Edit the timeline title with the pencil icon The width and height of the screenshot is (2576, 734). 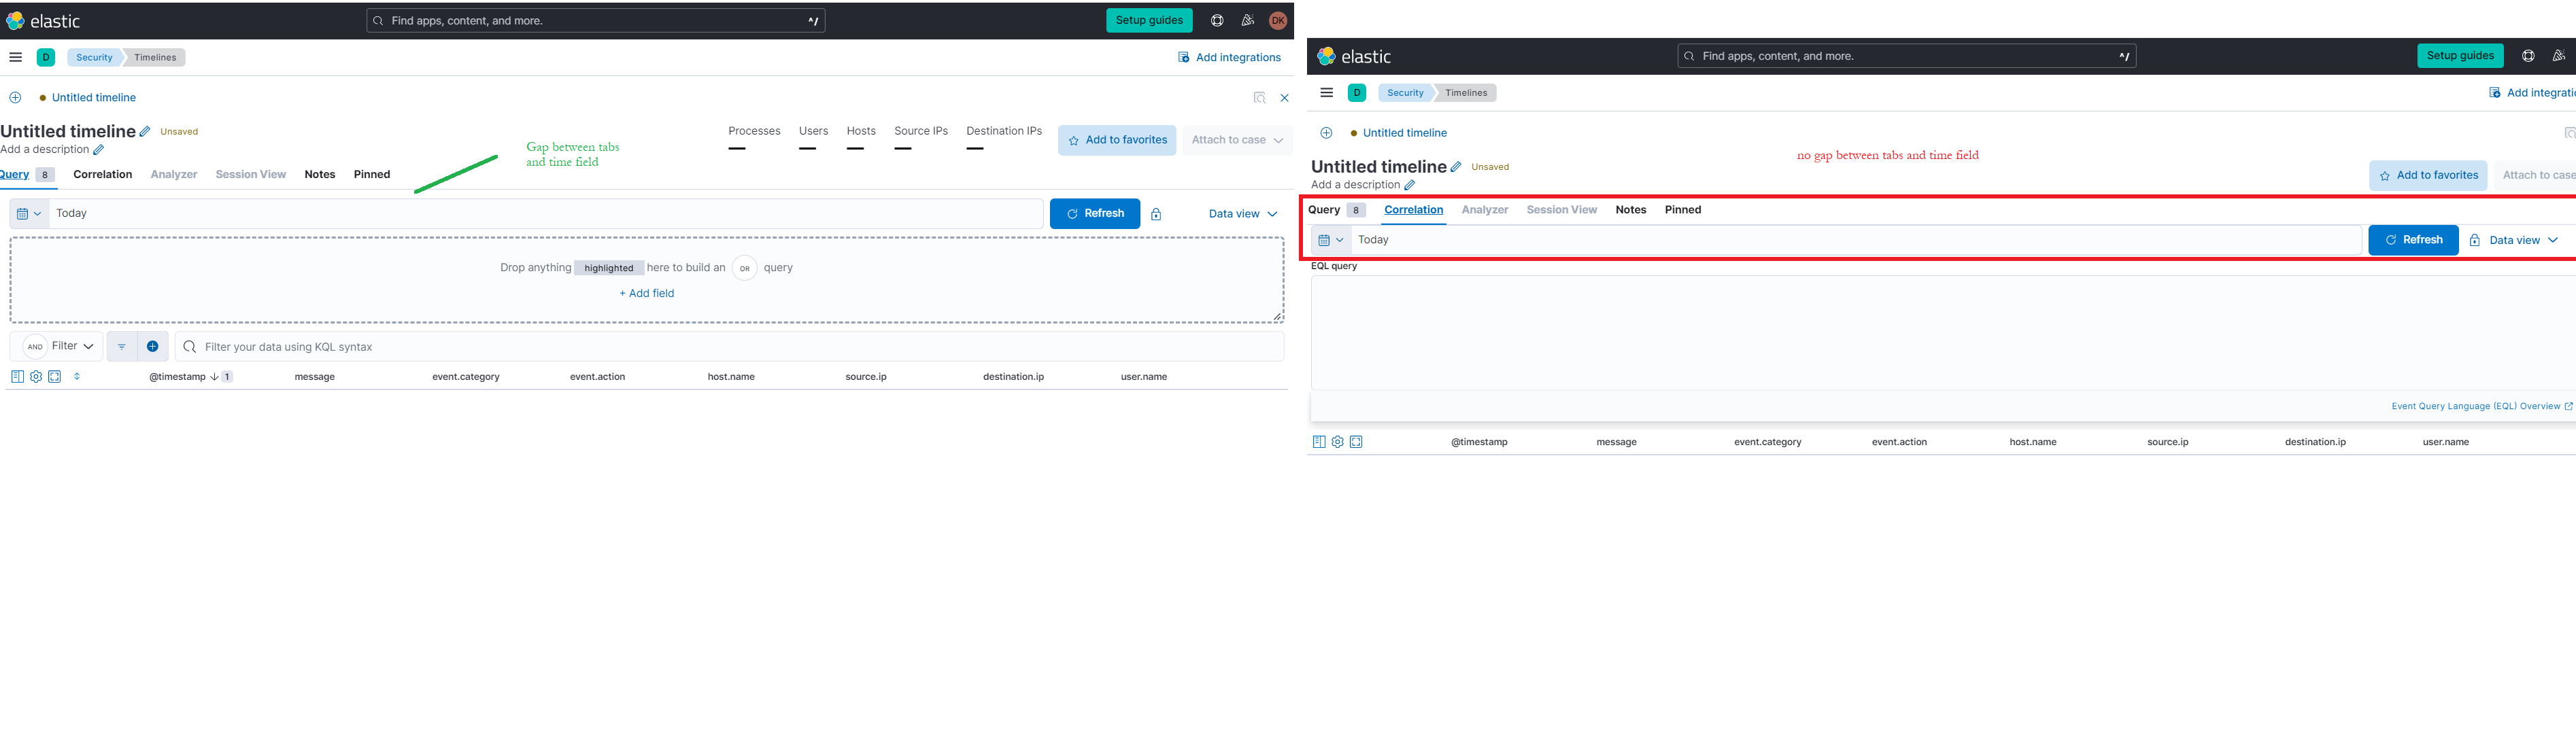[x=145, y=130]
